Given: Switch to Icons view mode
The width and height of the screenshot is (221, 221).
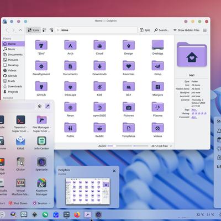Looking at the screenshot, I should click(33, 30).
